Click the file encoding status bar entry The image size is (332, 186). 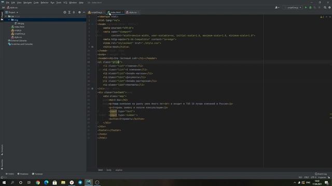tap(313, 178)
